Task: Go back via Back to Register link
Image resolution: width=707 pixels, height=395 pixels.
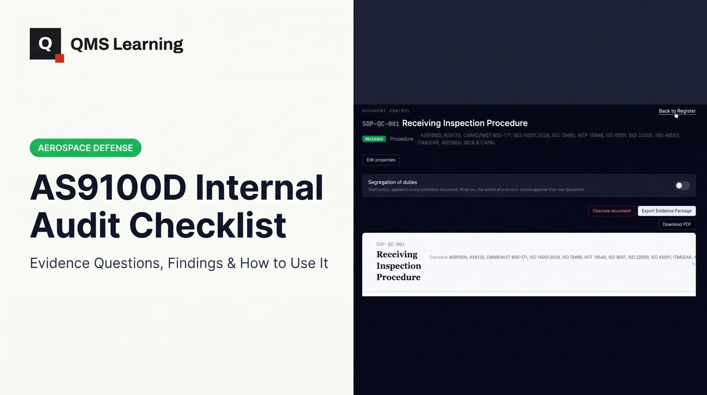Action: click(x=677, y=111)
